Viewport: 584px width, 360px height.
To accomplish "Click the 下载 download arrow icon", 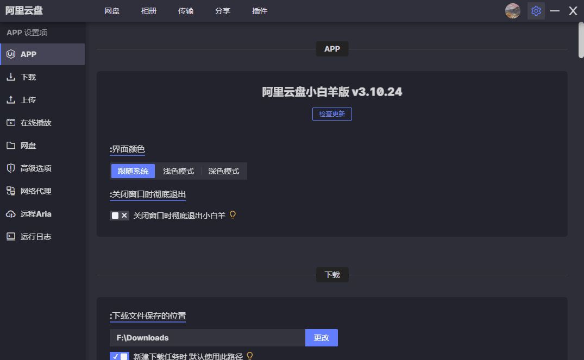I will coord(11,77).
